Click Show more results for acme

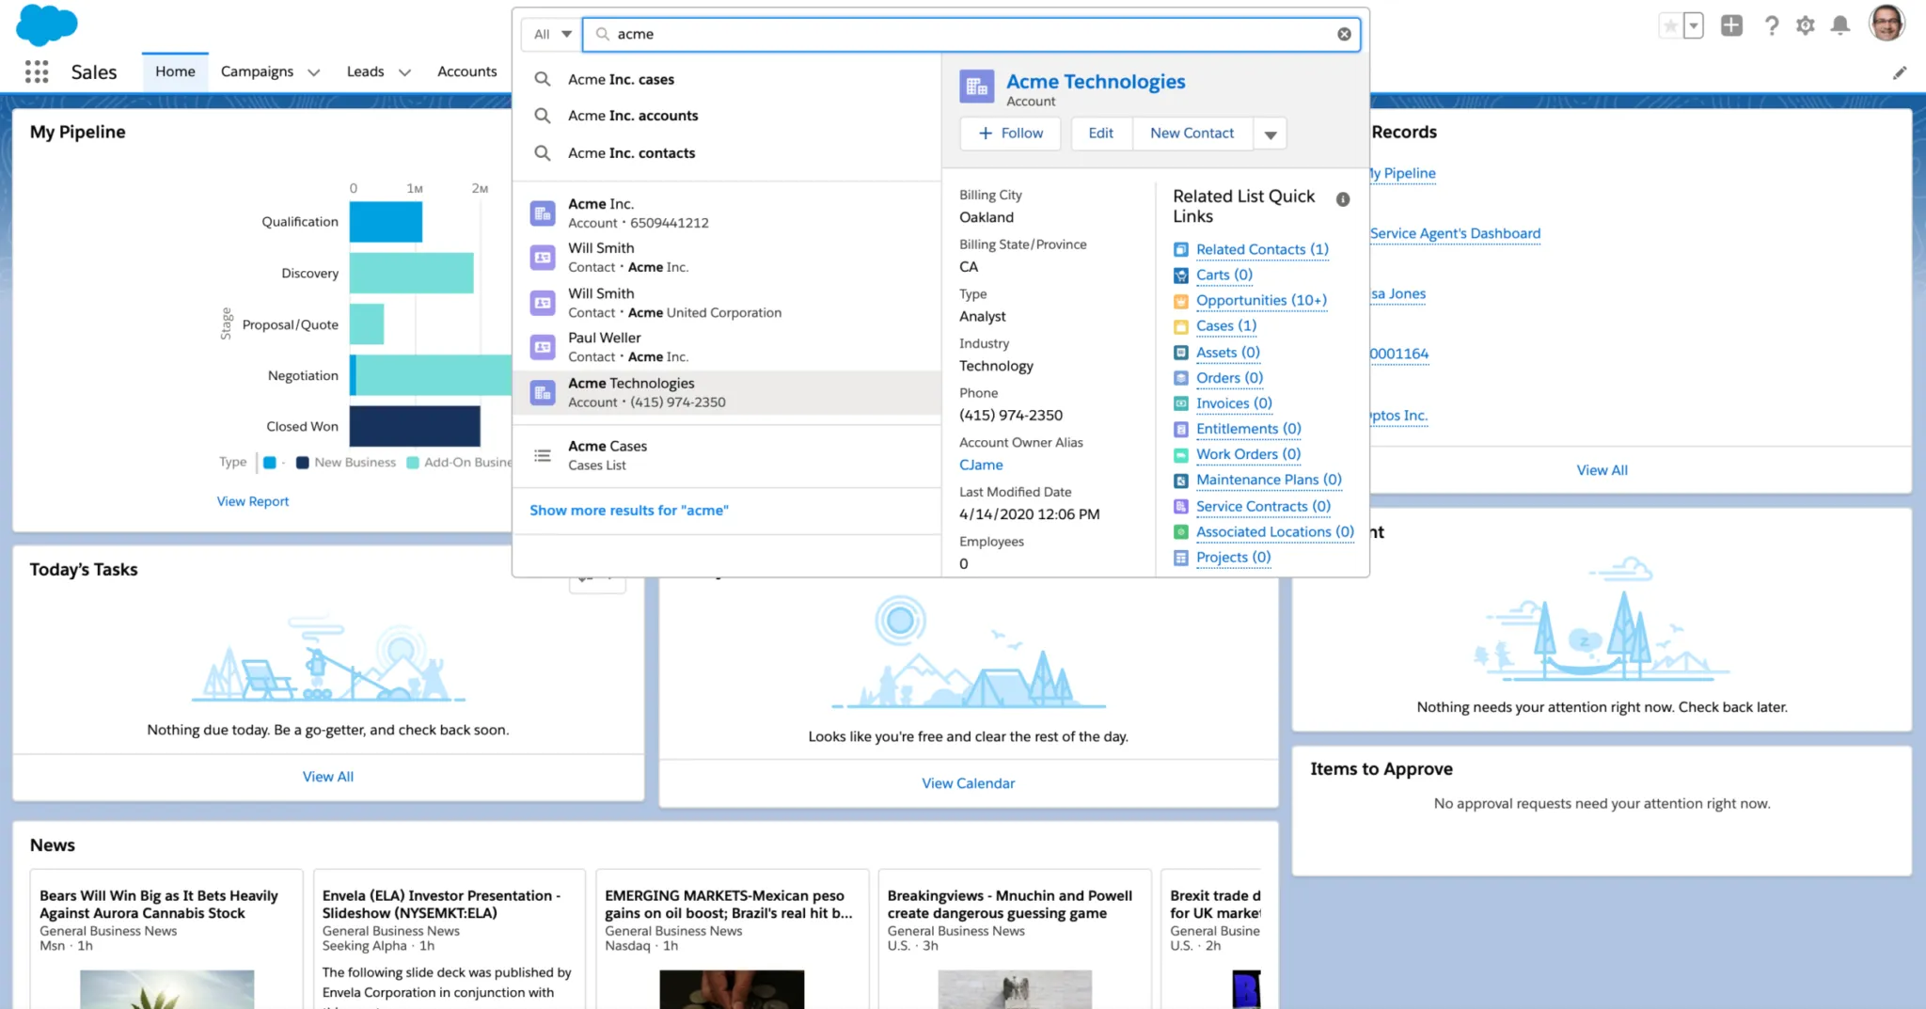[x=628, y=510]
